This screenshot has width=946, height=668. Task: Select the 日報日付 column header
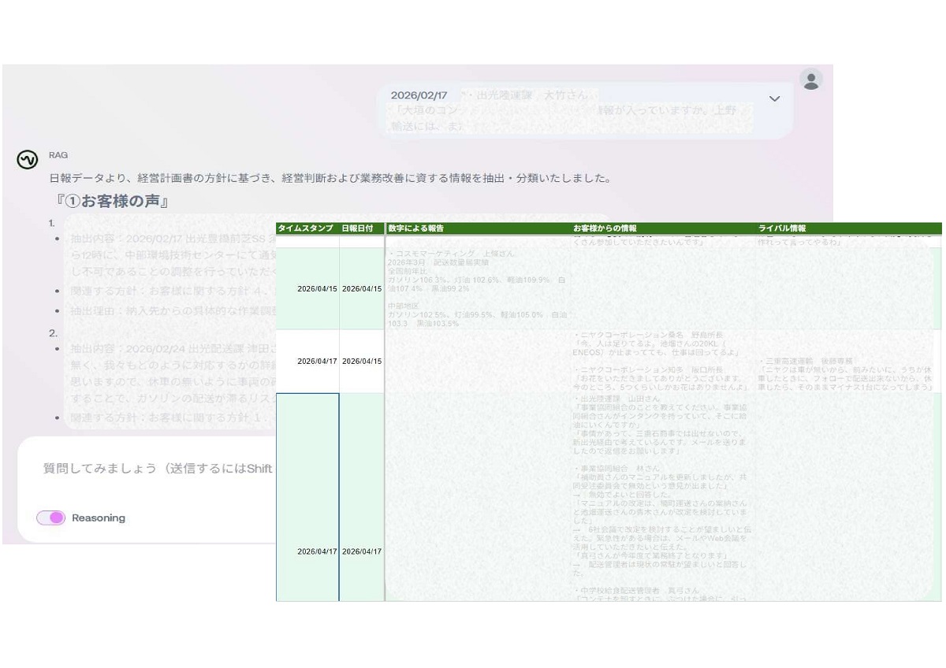(x=361, y=228)
